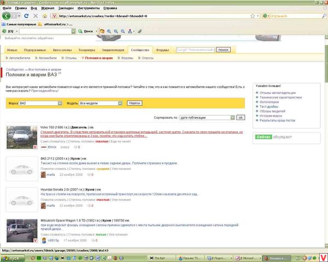Open the Отзывы автовладельцев sidebar link
The width and height of the screenshot is (328, 262).
[x=278, y=93]
